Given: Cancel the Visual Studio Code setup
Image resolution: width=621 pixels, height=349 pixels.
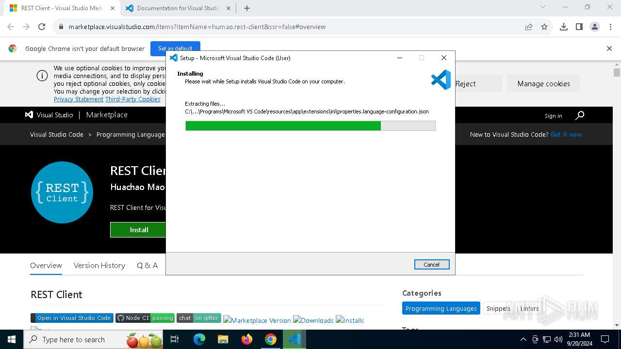Looking at the screenshot, I should tap(432, 265).
